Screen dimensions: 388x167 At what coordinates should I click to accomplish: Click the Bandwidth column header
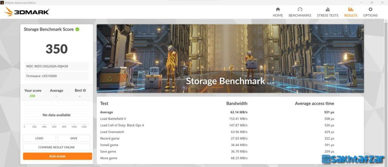[x=237, y=103]
